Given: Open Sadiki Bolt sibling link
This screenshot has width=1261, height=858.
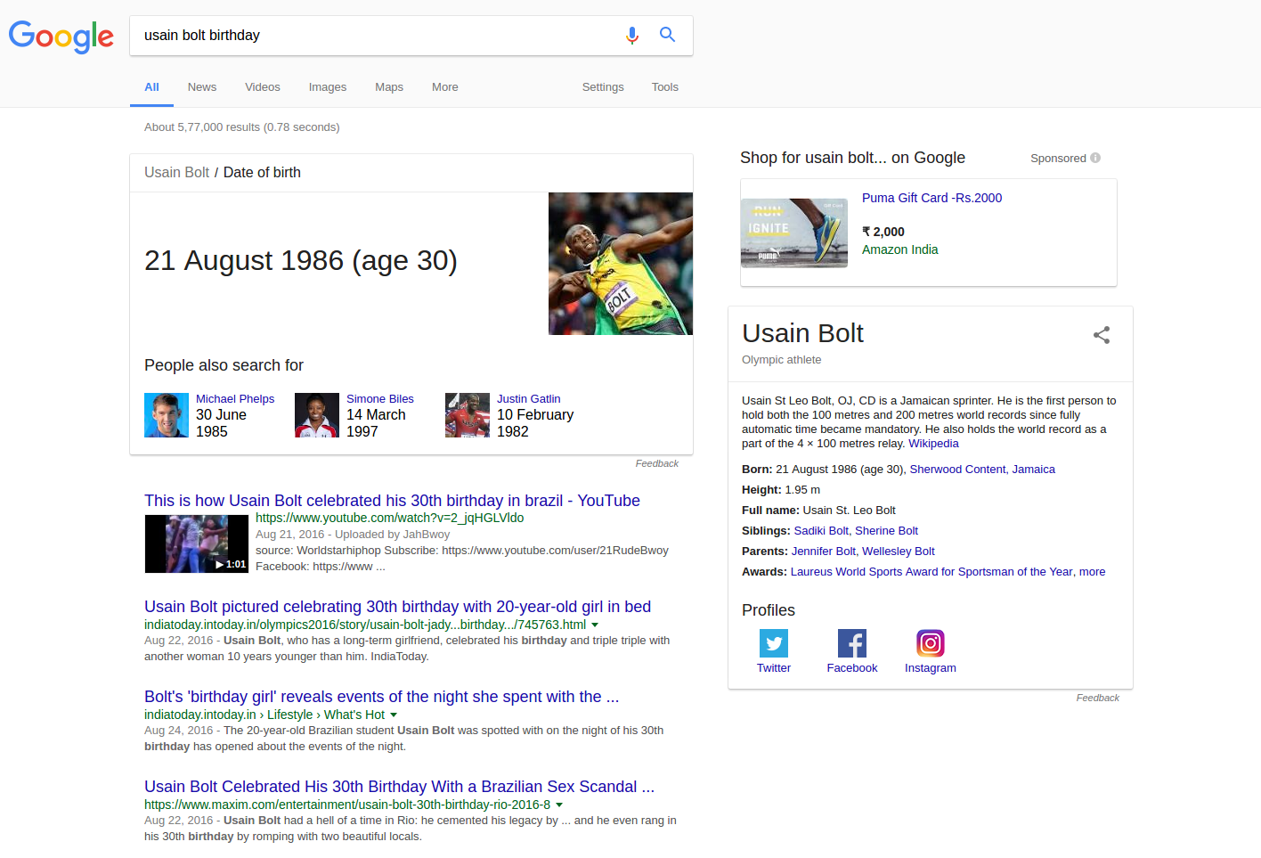Looking at the screenshot, I should (821, 531).
